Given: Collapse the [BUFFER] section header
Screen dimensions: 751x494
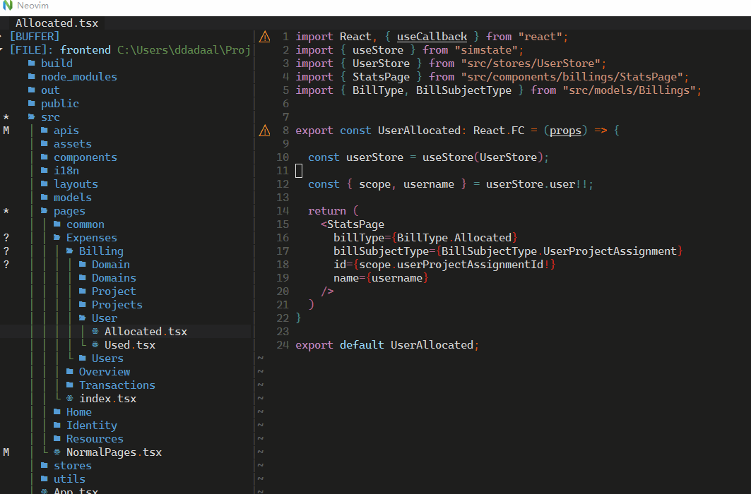Looking at the screenshot, I should click(x=34, y=37).
